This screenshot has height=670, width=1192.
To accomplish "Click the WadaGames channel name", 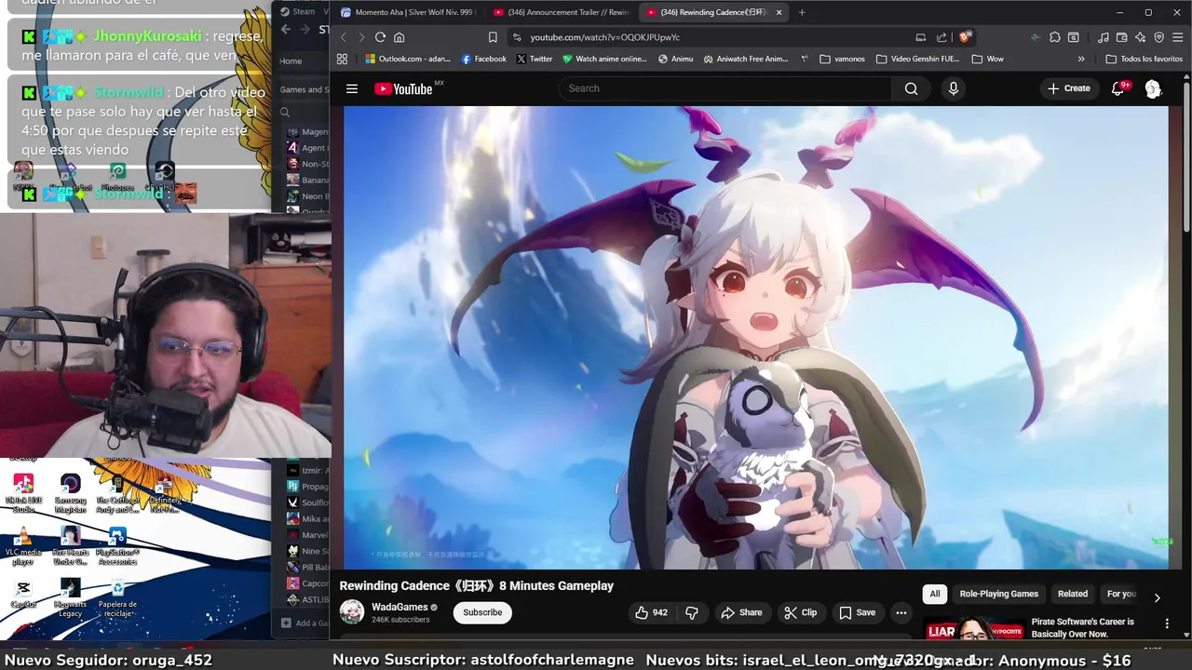I will [x=400, y=607].
